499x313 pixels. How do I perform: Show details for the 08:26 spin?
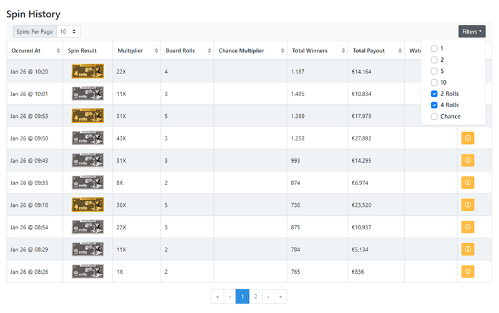click(x=468, y=271)
